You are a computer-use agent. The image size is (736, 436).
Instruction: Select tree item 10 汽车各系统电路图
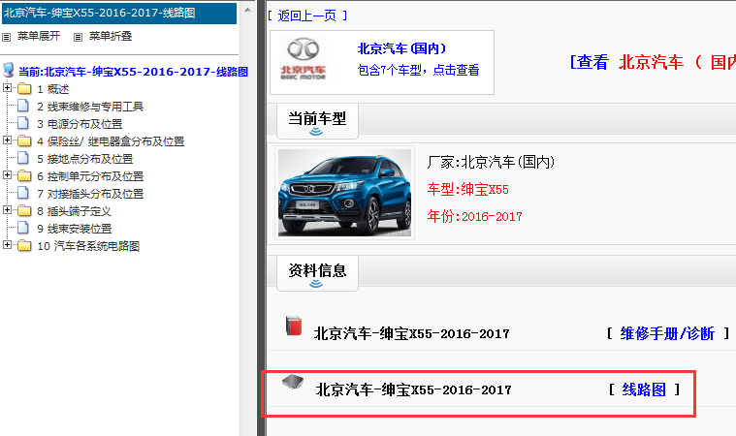click(x=88, y=246)
